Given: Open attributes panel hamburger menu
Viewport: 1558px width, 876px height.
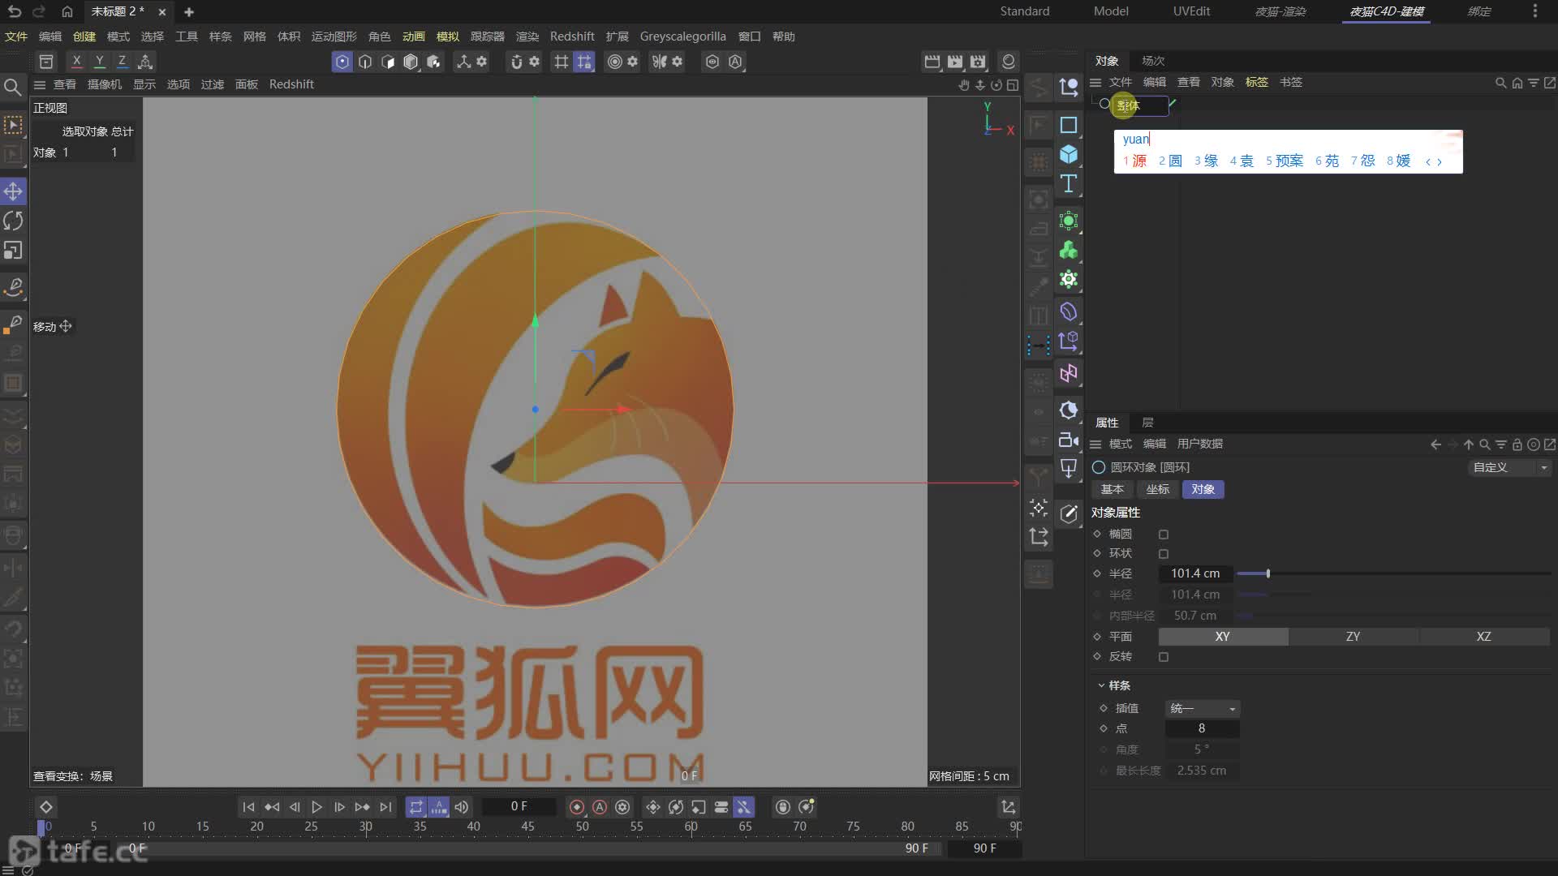Looking at the screenshot, I should [x=1095, y=444].
